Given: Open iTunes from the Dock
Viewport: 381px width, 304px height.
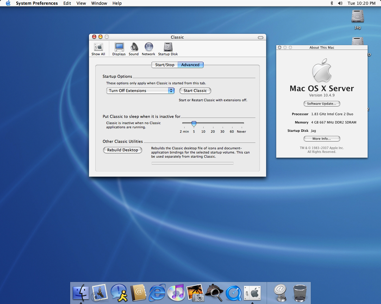Looking at the screenshot, I should coord(176,293).
